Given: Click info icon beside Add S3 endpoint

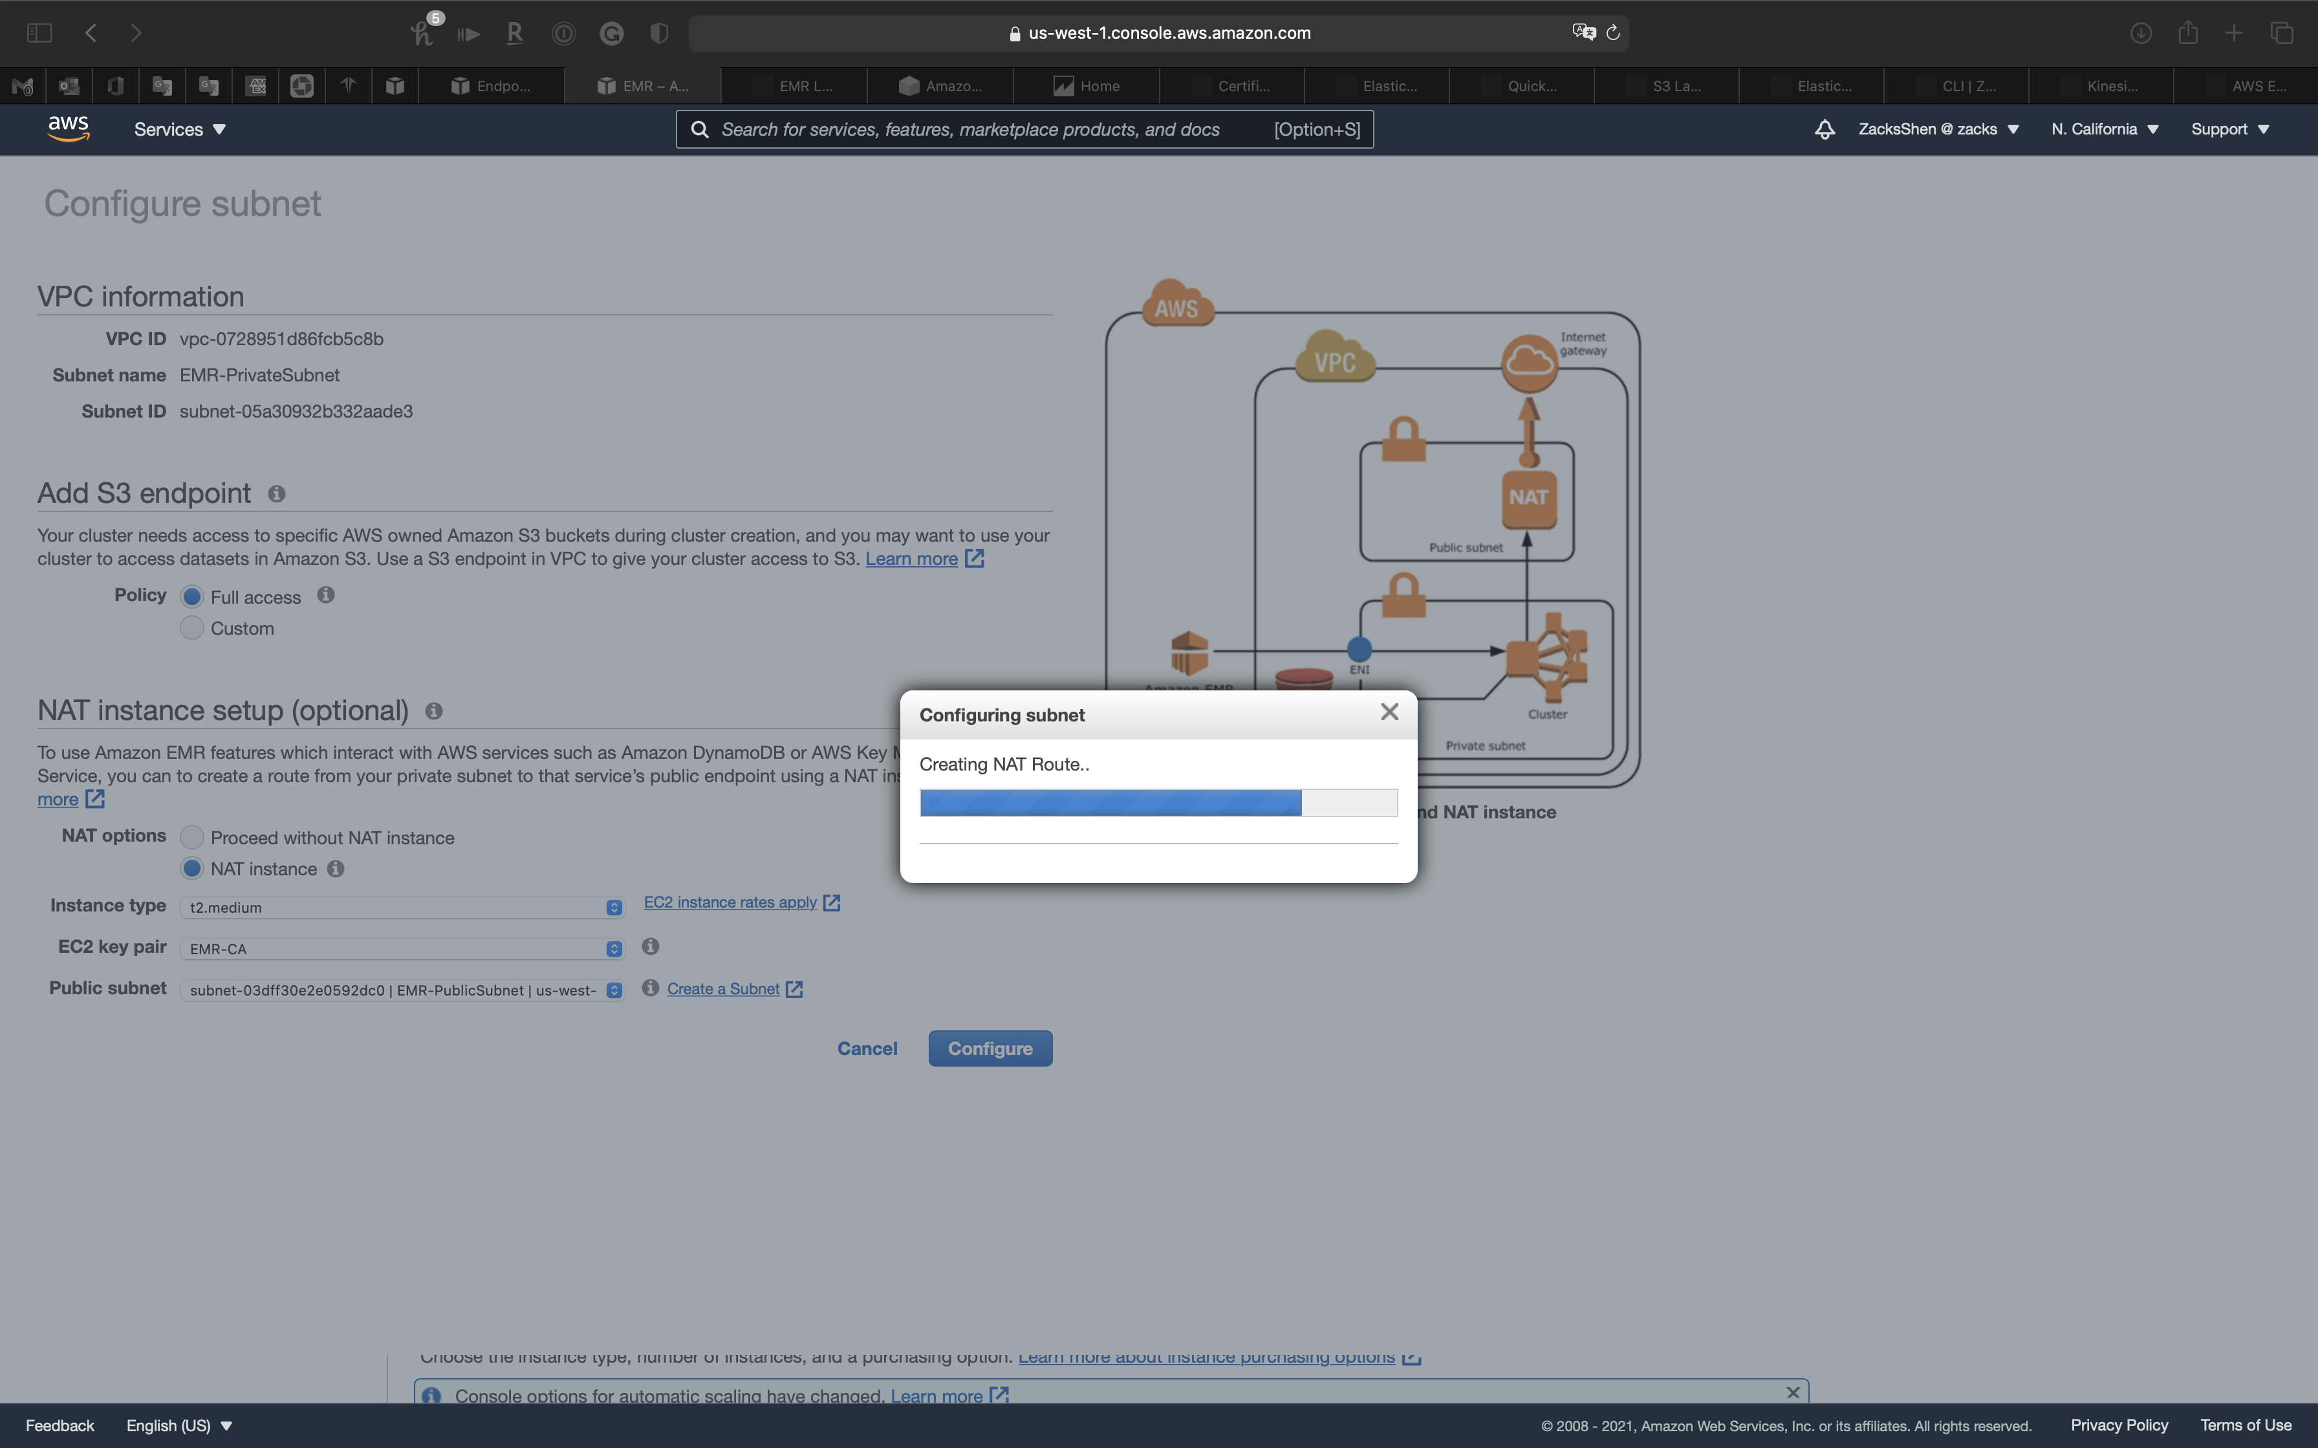Looking at the screenshot, I should point(277,494).
